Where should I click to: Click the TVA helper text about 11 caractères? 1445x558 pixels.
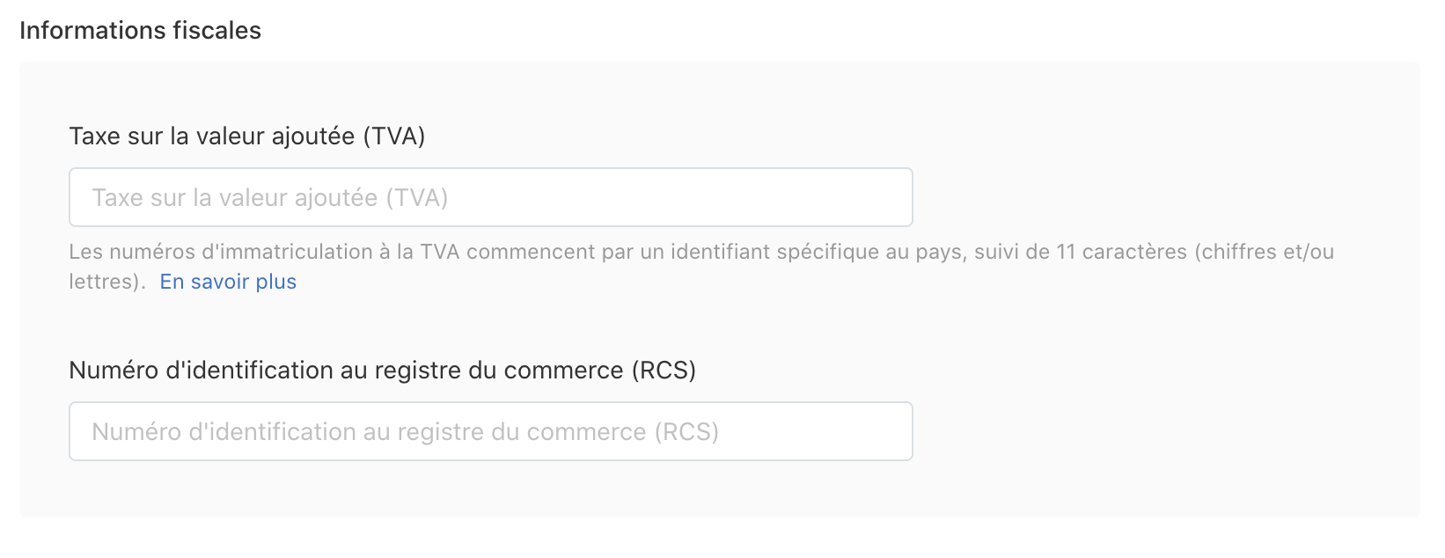coord(701,267)
